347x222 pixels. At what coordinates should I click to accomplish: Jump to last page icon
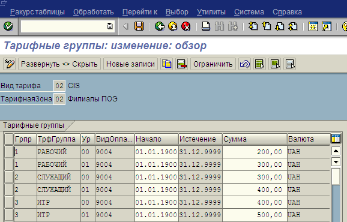tap(293, 26)
